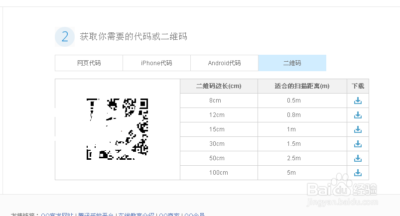
Task: Click the 100cm size cell
Action: (219, 173)
